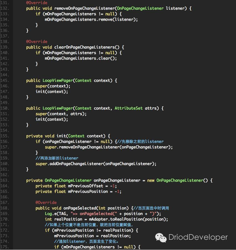Click the statement super(context, attrs);

[x=61, y=114]
